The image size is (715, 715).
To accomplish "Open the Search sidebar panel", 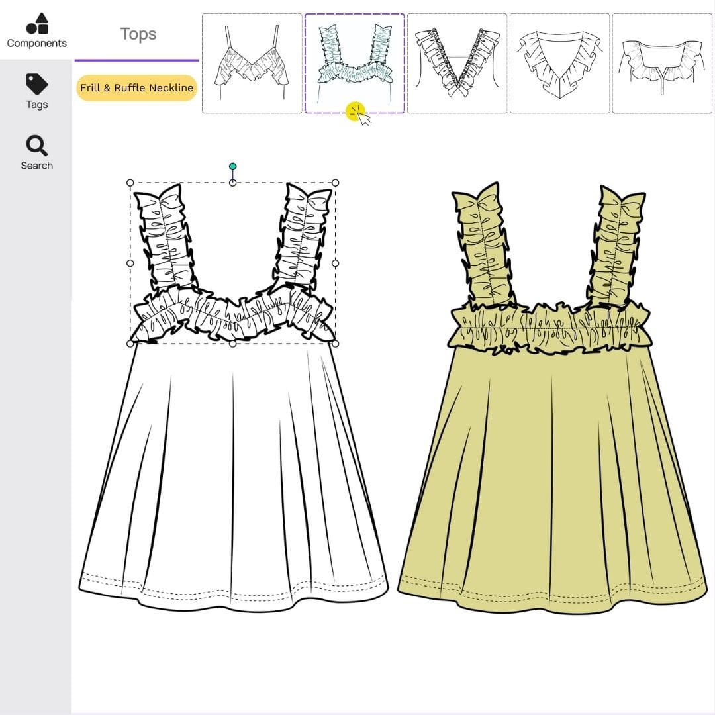I will coord(36,153).
